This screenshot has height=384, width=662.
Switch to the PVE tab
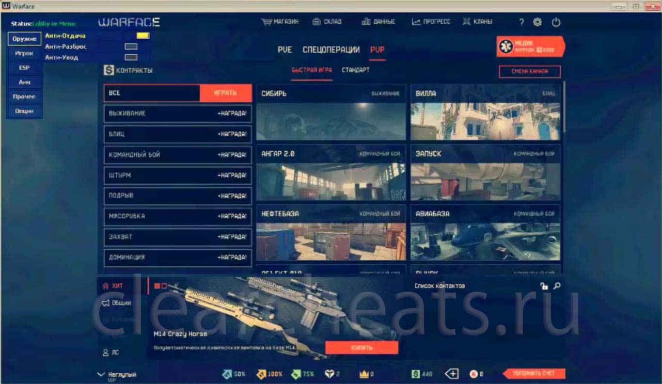coord(285,50)
